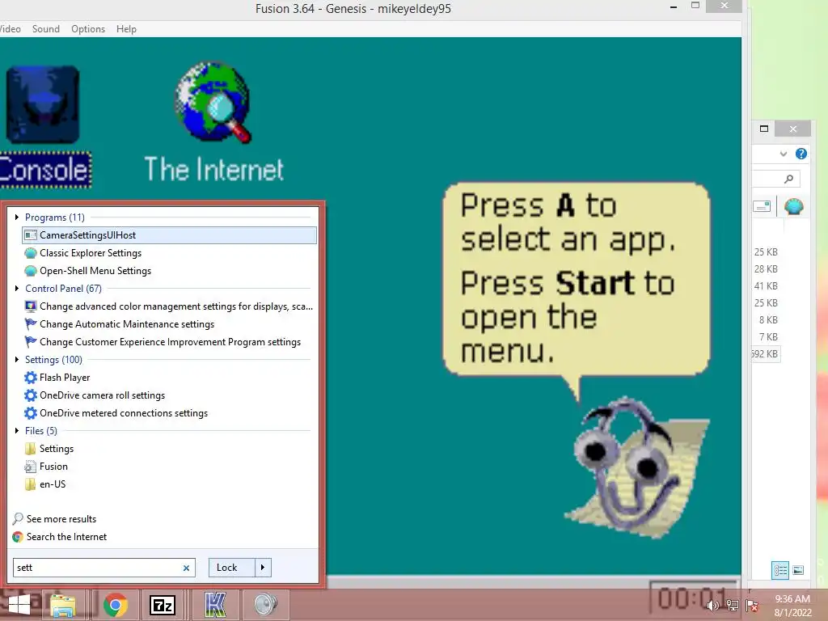Open the Help menu in Fusion
Screen dimensions: 828x621
point(126,29)
